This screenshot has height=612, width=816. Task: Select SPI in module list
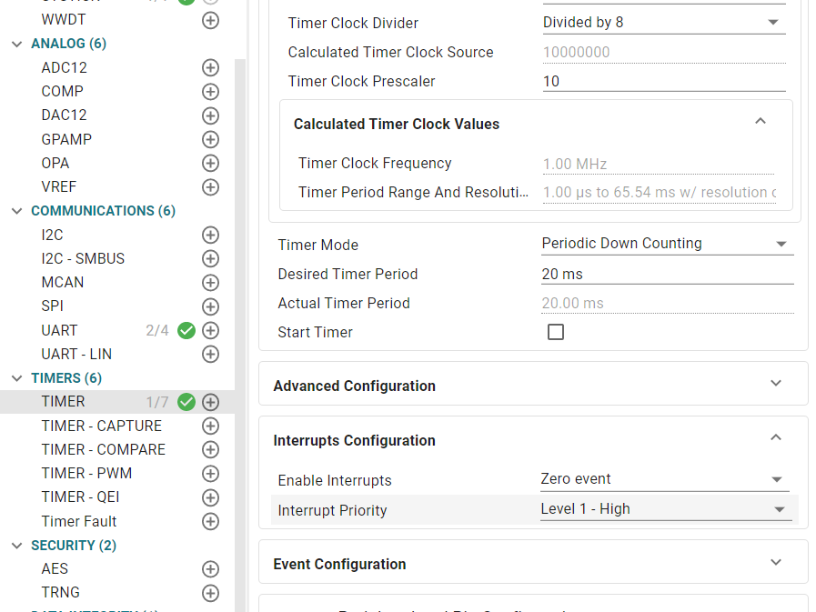52,306
